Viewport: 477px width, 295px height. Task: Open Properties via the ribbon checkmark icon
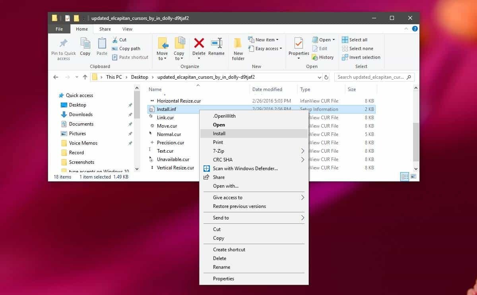(x=299, y=43)
